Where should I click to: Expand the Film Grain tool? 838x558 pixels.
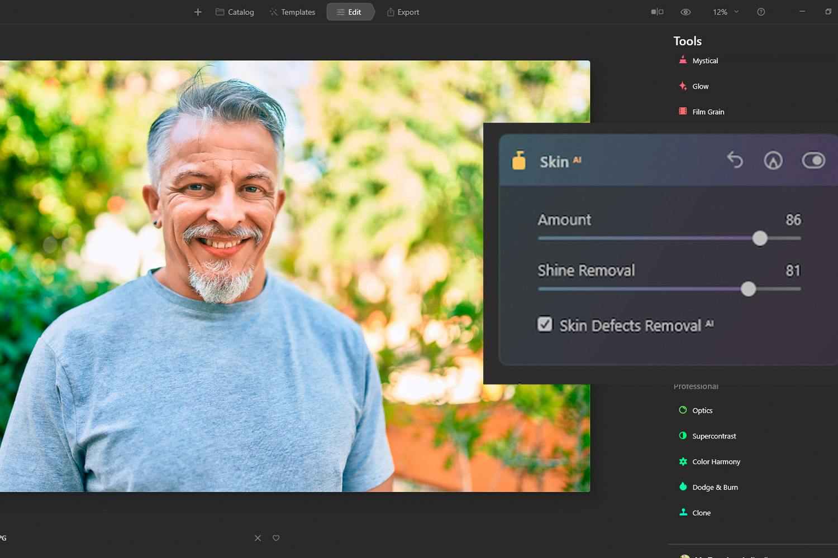(x=708, y=112)
